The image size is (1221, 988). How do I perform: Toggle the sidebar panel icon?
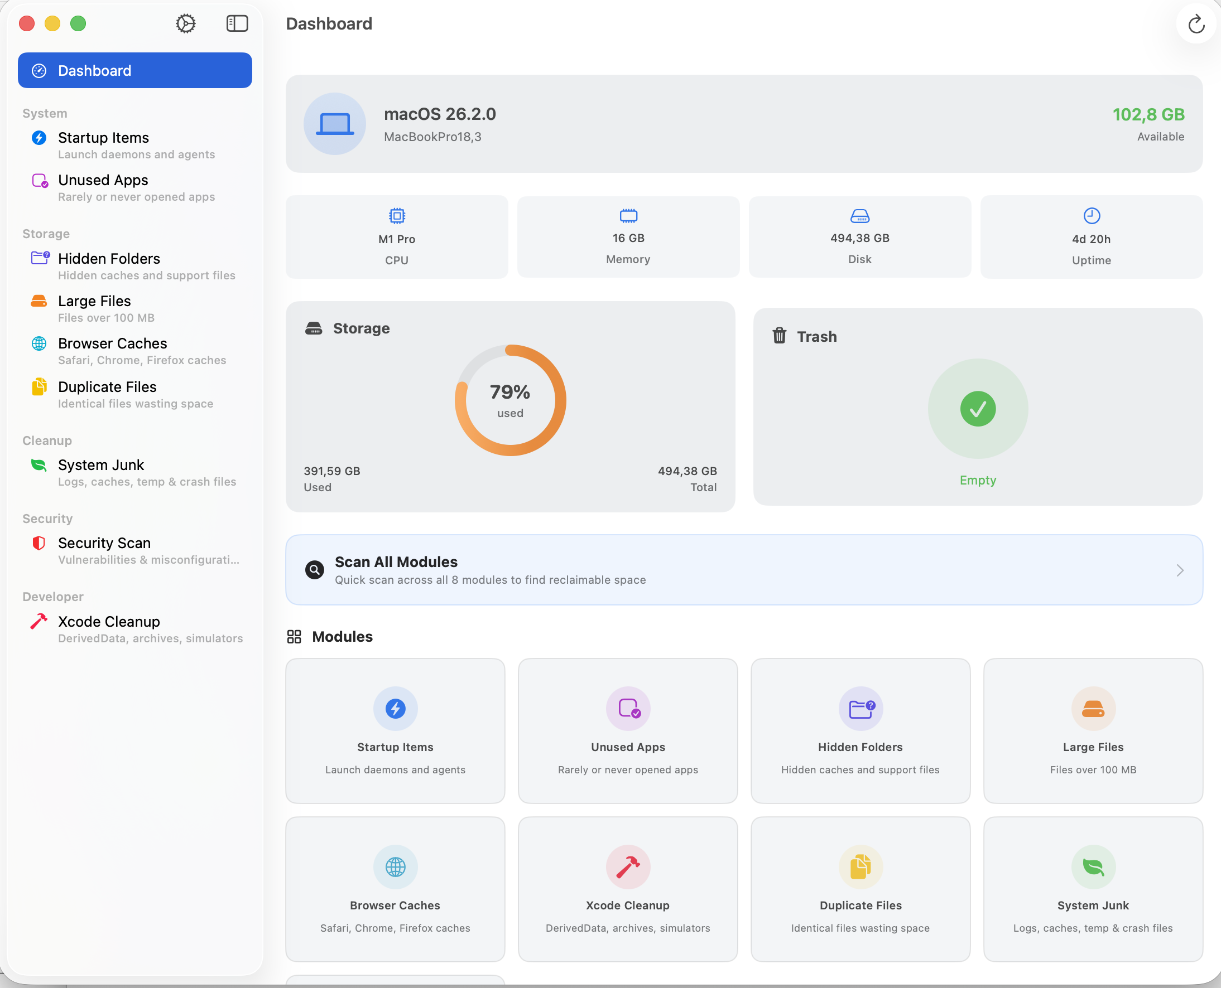coord(237,23)
